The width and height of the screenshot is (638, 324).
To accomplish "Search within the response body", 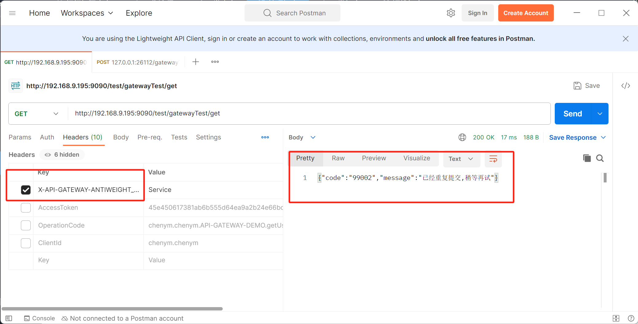I will click(600, 158).
